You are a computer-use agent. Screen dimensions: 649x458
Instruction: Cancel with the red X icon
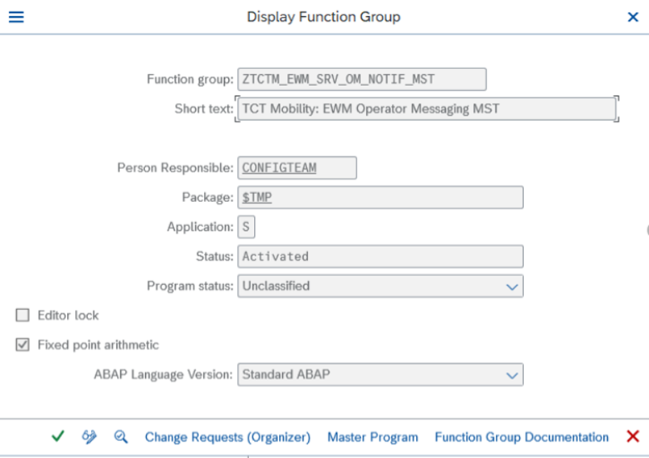(633, 436)
